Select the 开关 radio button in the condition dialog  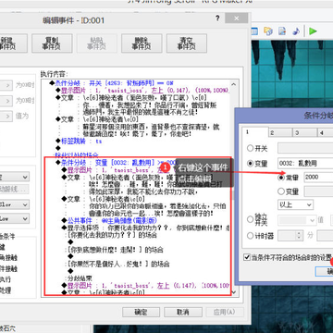coord(251,148)
